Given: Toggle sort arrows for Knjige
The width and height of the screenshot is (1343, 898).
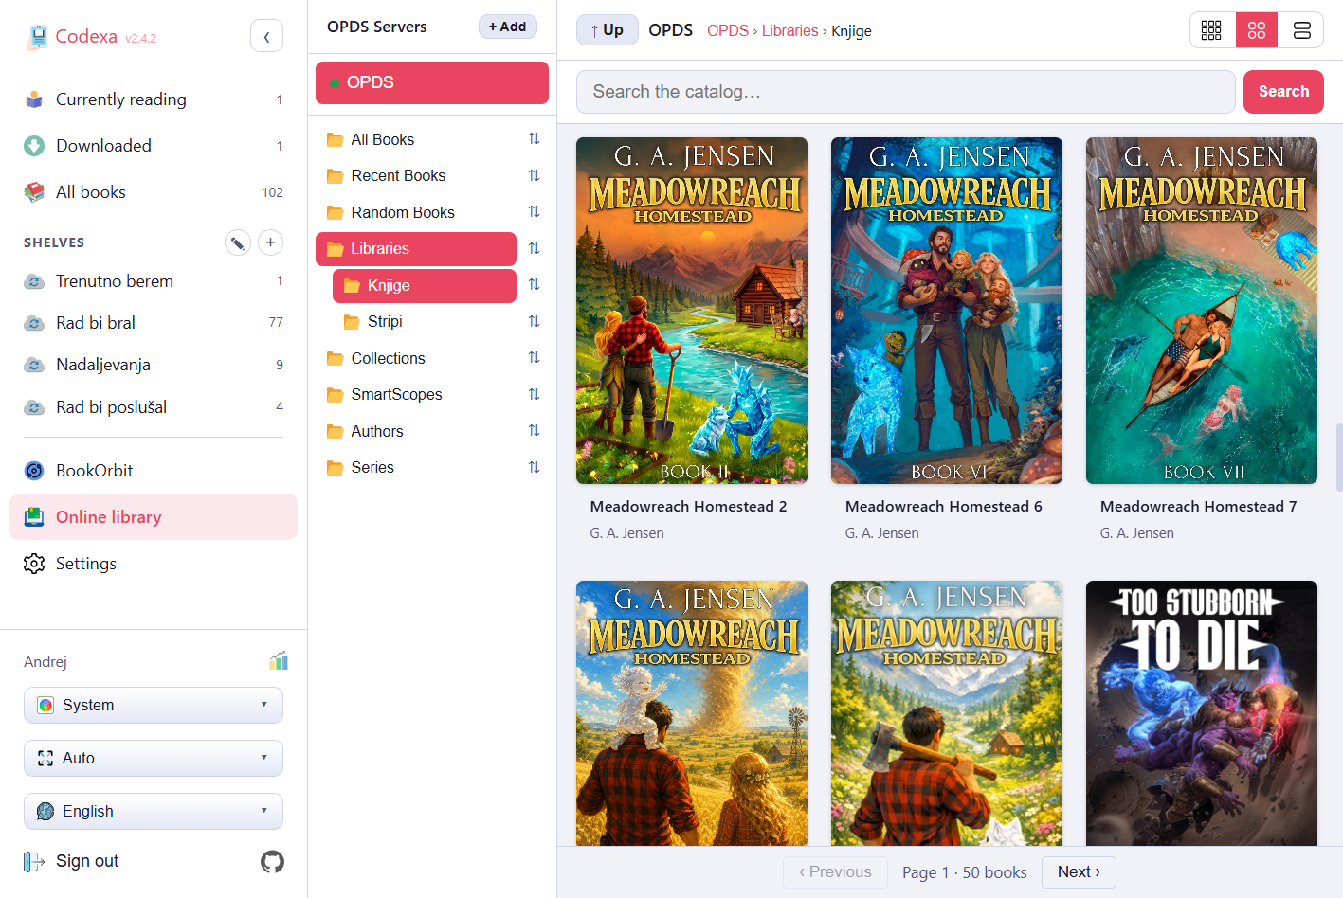Looking at the screenshot, I should tap(535, 285).
